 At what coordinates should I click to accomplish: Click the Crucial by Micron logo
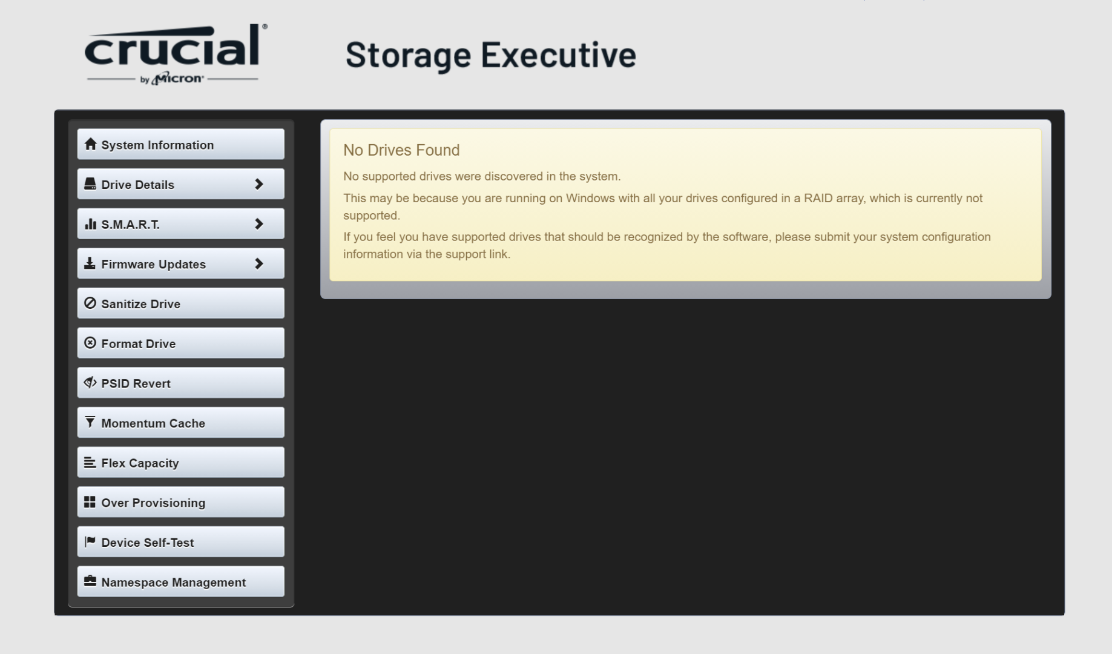coord(176,54)
